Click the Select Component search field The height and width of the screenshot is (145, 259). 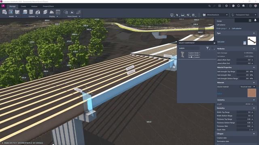tap(189, 48)
